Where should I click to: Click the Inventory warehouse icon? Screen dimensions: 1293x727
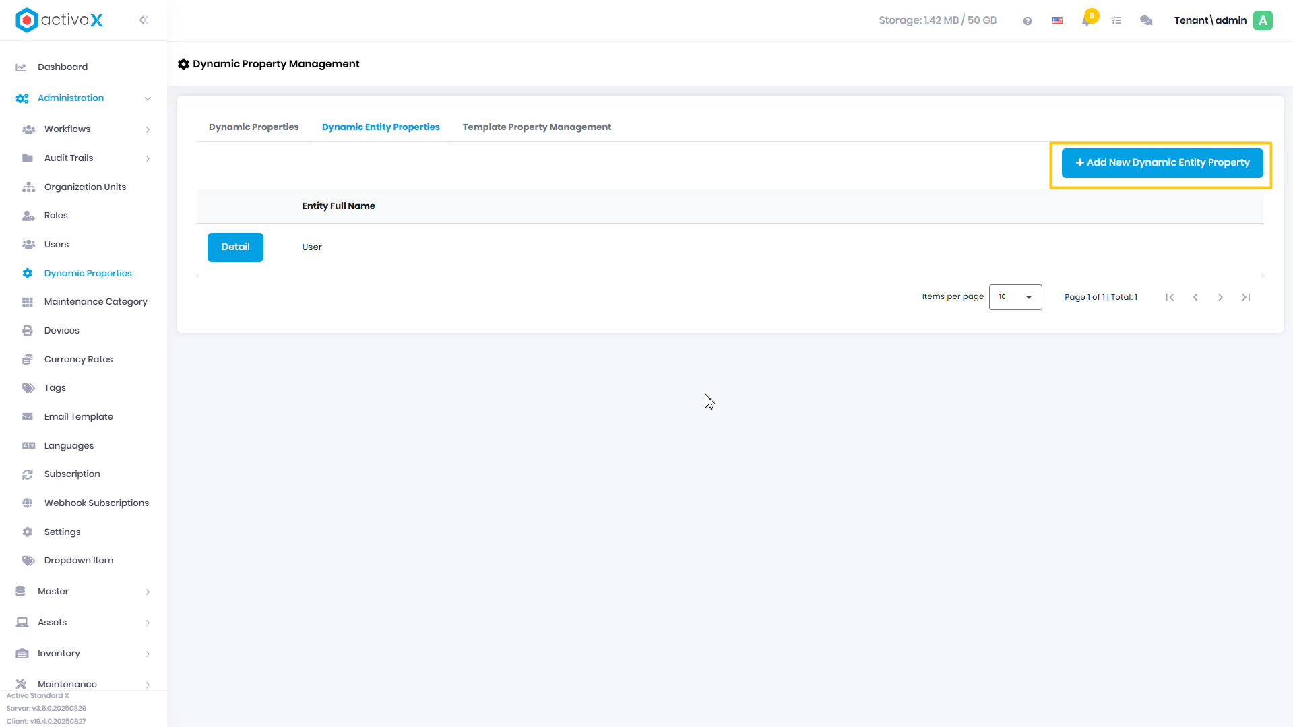pyautogui.click(x=22, y=654)
